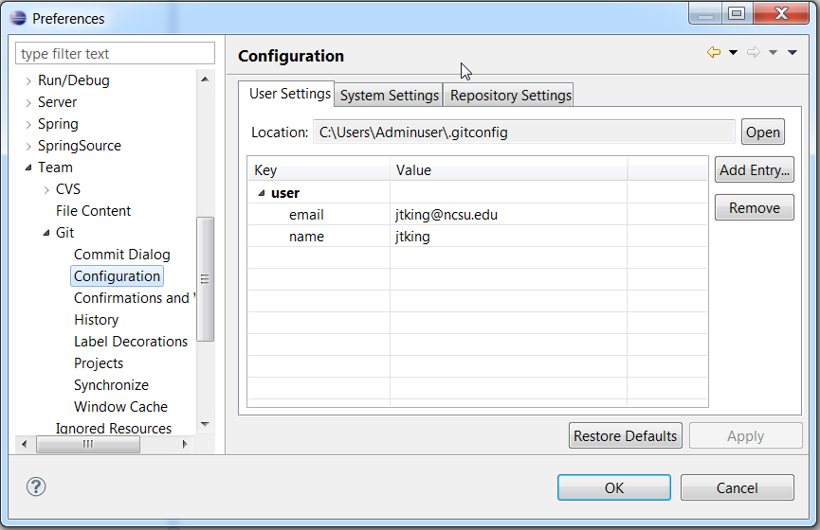The height and width of the screenshot is (530, 820).
Task: Click the tree's vertical scrollbar down arrow
Action: [205, 424]
